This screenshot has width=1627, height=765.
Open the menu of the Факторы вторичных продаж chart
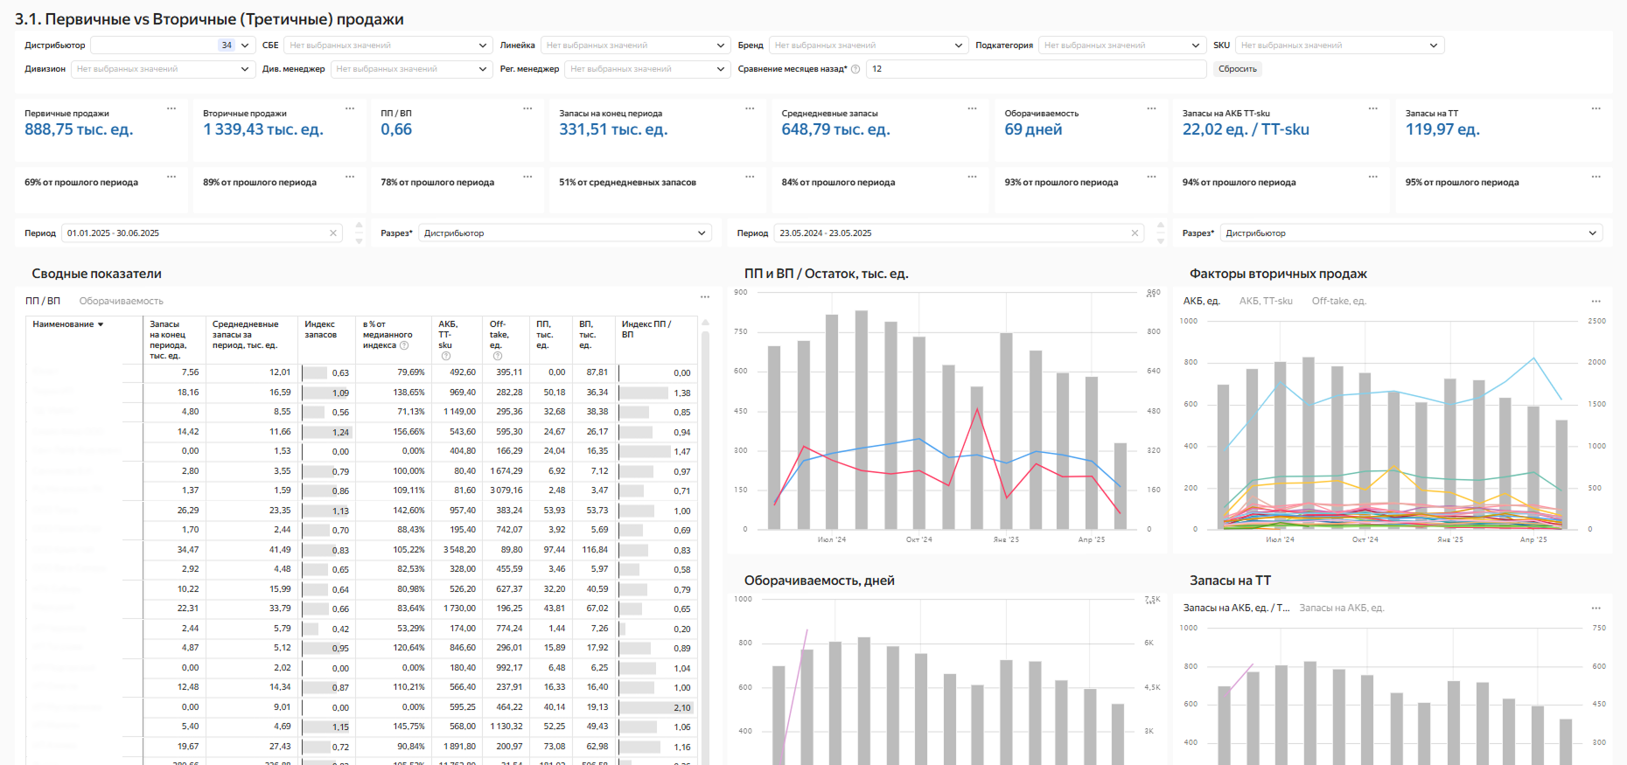point(1596,301)
